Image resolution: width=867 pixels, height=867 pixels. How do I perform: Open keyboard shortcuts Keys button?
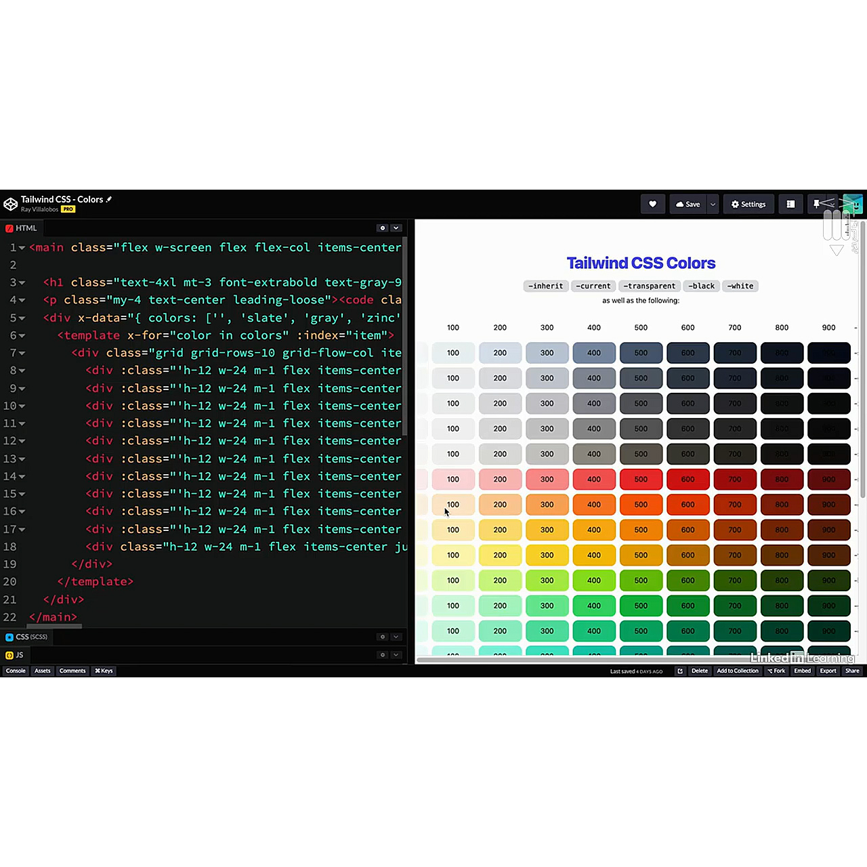[104, 671]
